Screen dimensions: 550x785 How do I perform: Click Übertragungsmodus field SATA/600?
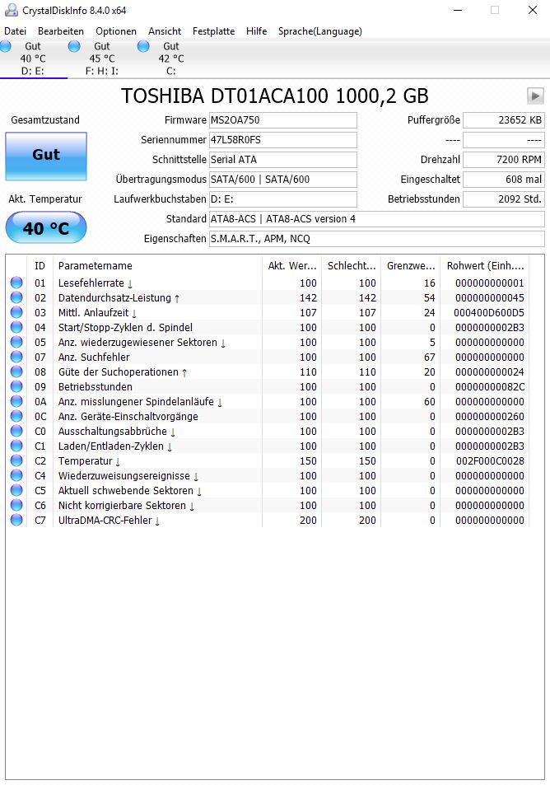point(282,180)
